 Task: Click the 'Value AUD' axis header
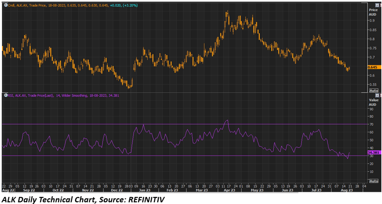coord(373,102)
